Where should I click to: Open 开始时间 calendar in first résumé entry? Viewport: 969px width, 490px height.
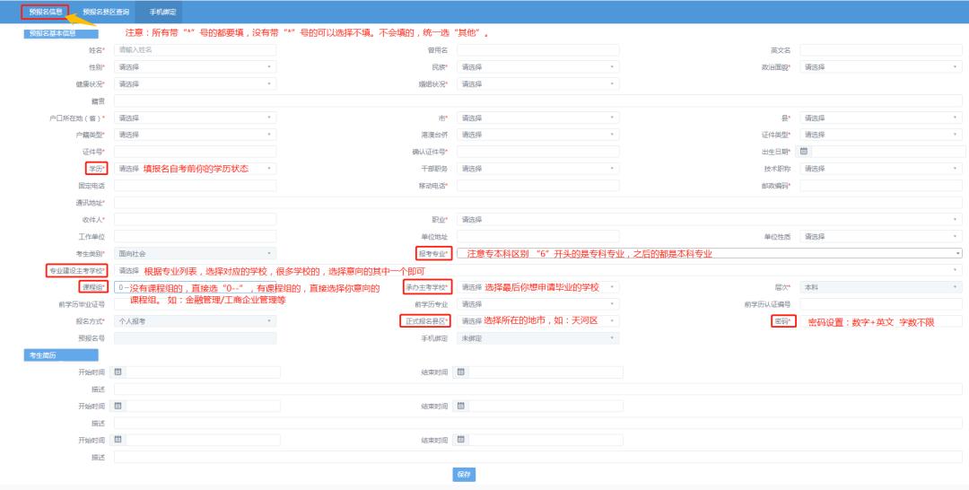[x=118, y=372]
